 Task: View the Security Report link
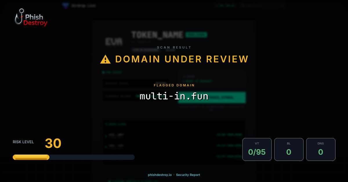(188, 175)
